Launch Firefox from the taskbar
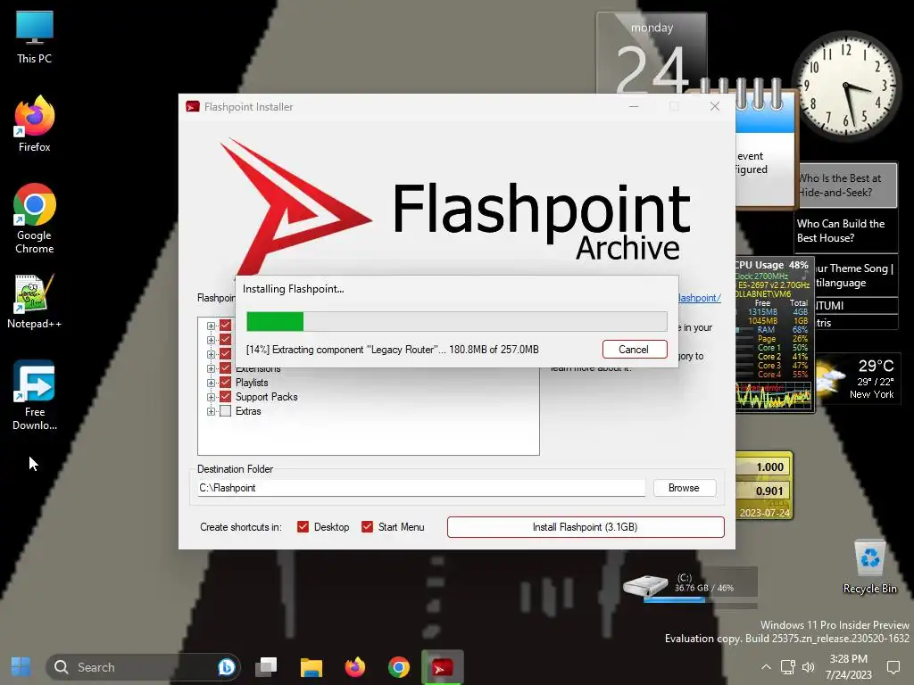Viewport: 914px width, 685px height. point(355,667)
